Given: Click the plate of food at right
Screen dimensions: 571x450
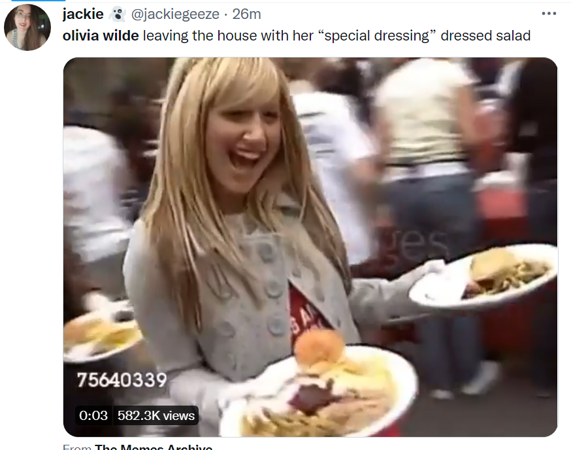Looking at the screenshot, I should click(x=483, y=276).
